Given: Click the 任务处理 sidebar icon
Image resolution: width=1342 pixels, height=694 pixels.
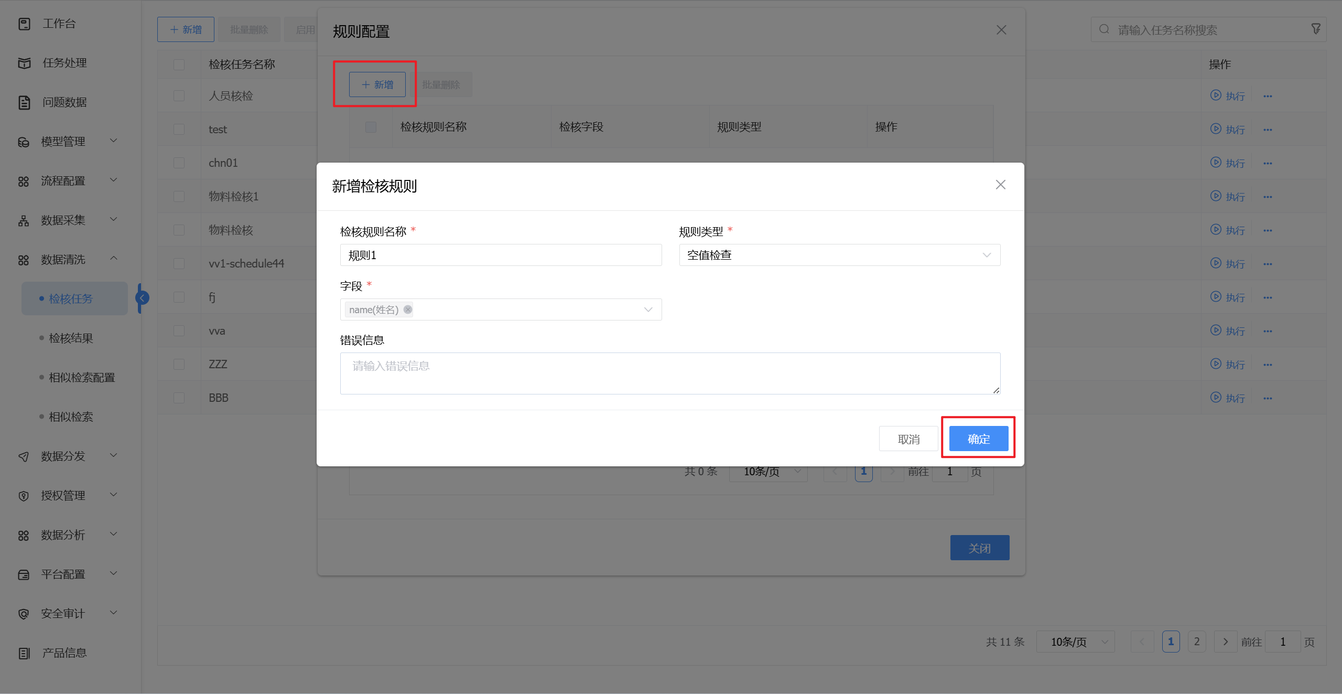Looking at the screenshot, I should click(x=24, y=63).
